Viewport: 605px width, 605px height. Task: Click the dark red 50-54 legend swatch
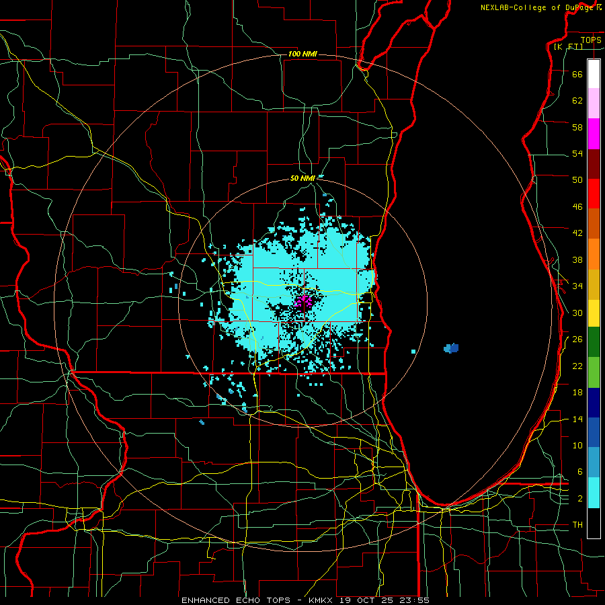click(x=594, y=163)
